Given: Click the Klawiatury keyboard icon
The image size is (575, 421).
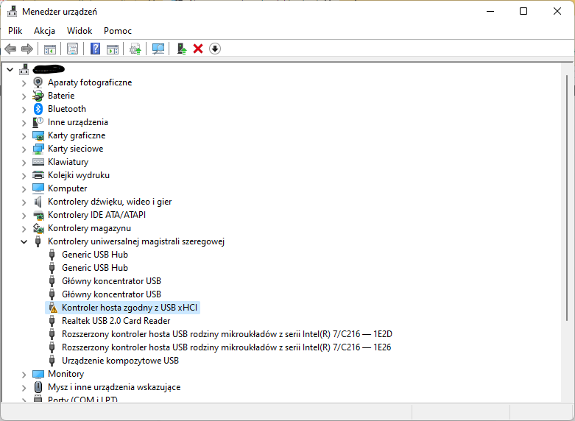Looking at the screenshot, I should tap(38, 162).
